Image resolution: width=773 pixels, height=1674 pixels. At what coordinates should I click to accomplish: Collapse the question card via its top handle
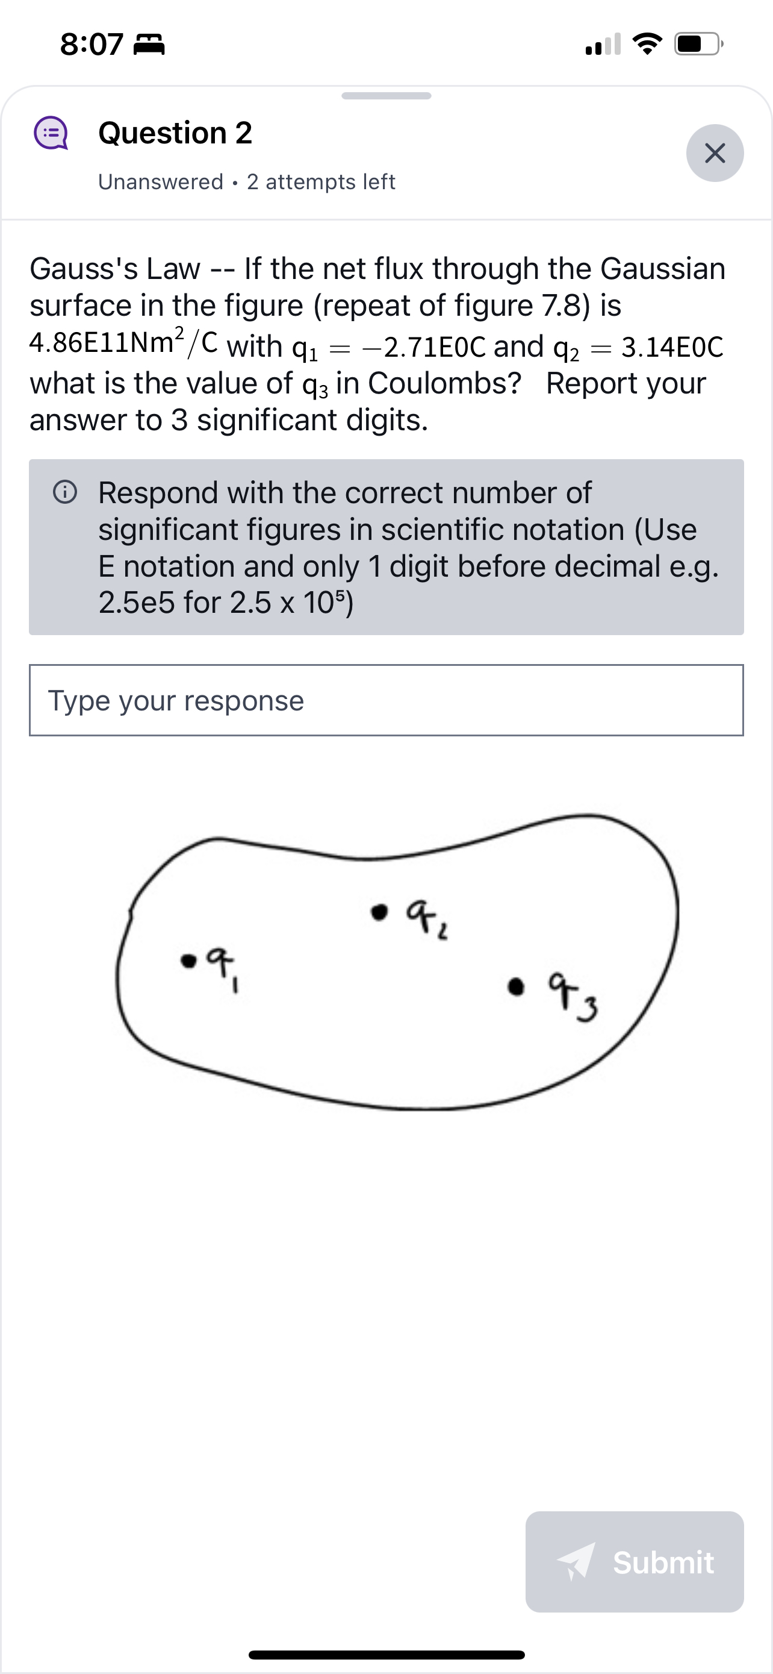(x=386, y=96)
